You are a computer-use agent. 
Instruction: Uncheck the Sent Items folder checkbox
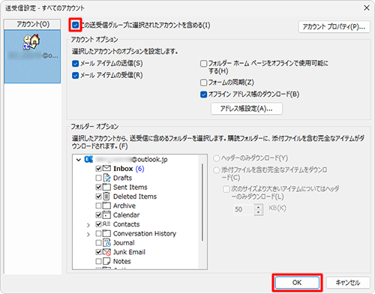98,187
